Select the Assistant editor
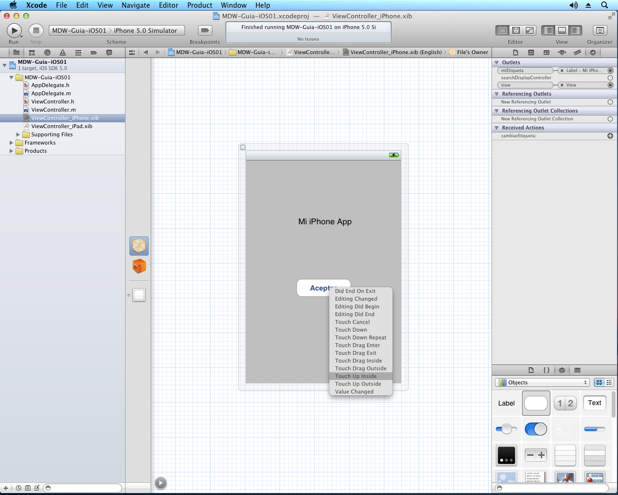This screenshot has height=495, width=618. coord(516,30)
